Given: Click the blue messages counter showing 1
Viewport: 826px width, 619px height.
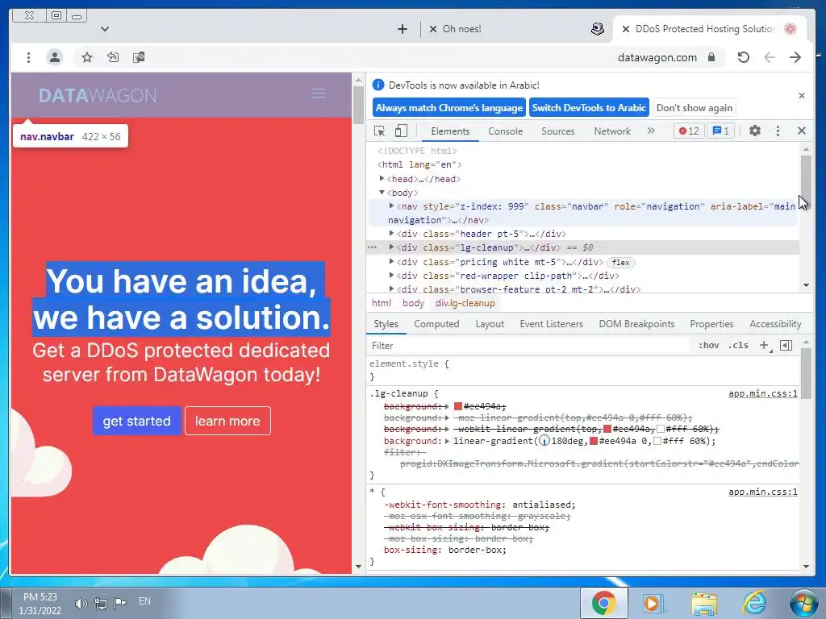Looking at the screenshot, I should (720, 131).
